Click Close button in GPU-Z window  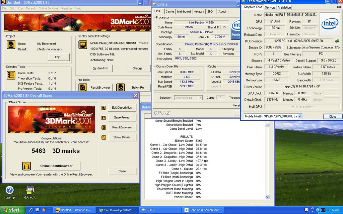click(333, 117)
